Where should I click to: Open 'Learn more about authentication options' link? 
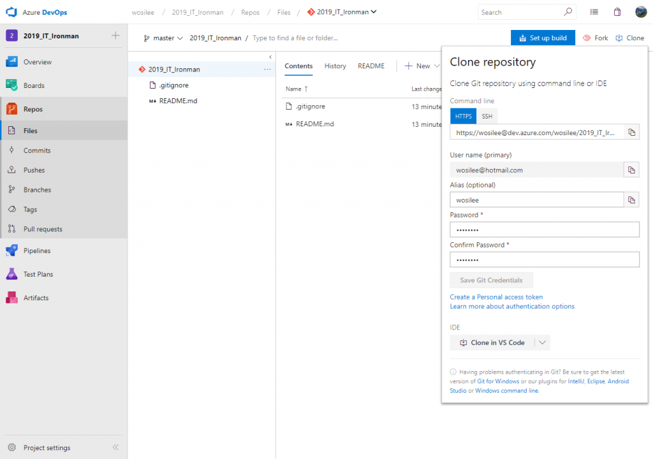coord(512,306)
